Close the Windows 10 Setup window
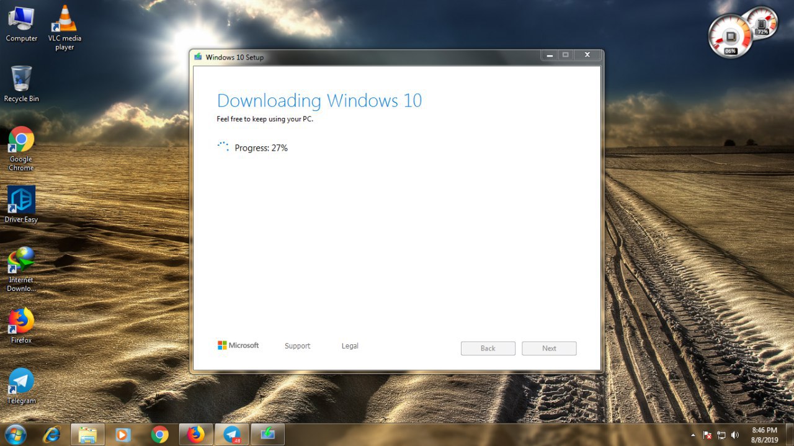The height and width of the screenshot is (446, 794). pyautogui.click(x=587, y=55)
